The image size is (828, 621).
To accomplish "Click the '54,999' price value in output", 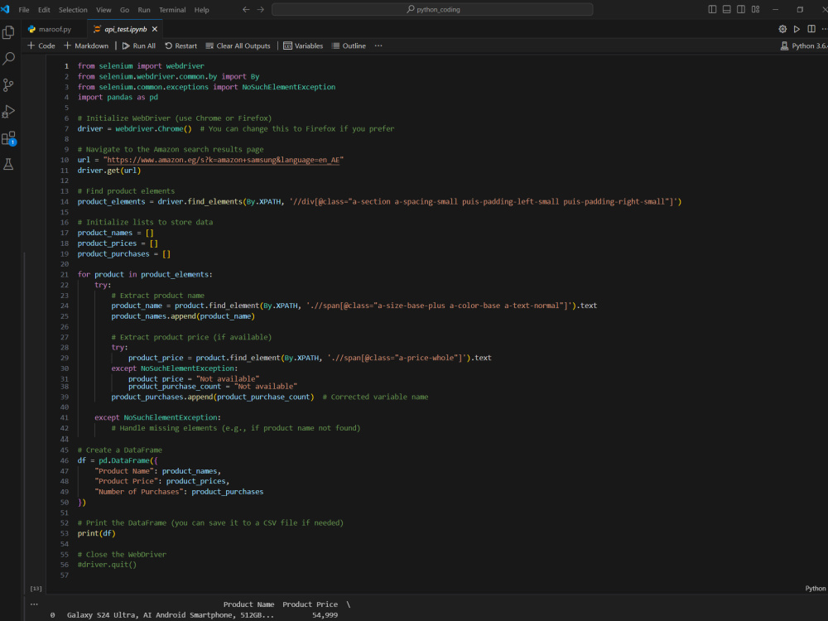I will coord(325,615).
